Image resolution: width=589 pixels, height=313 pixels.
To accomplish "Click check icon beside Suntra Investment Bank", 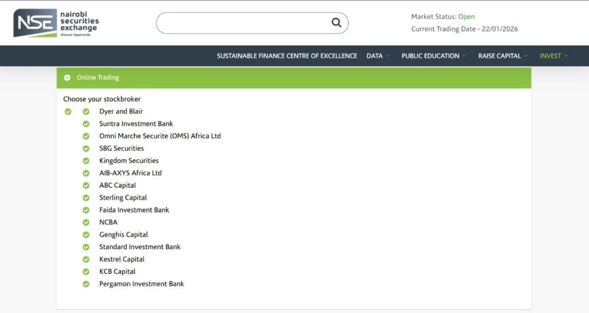I will pyautogui.click(x=86, y=124).
